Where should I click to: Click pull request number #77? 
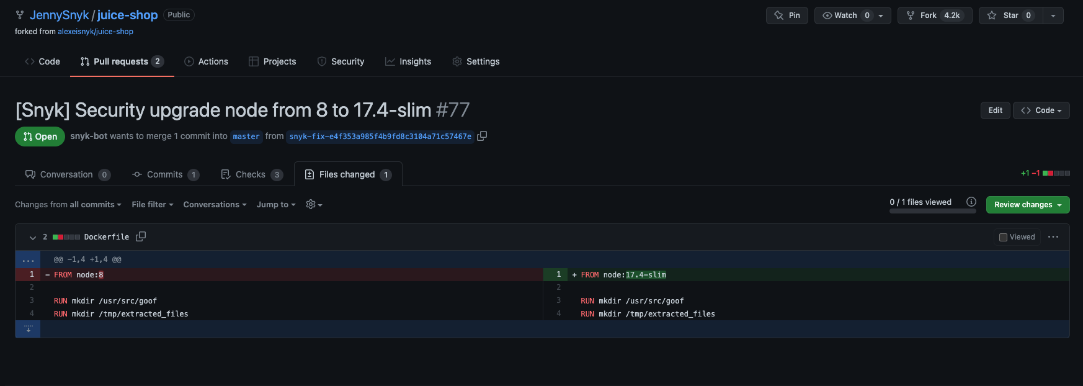click(x=453, y=110)
